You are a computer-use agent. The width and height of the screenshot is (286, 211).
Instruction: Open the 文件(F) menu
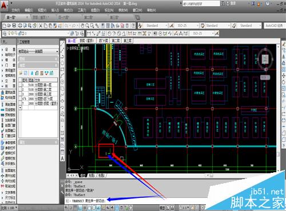tap(15, 10)
